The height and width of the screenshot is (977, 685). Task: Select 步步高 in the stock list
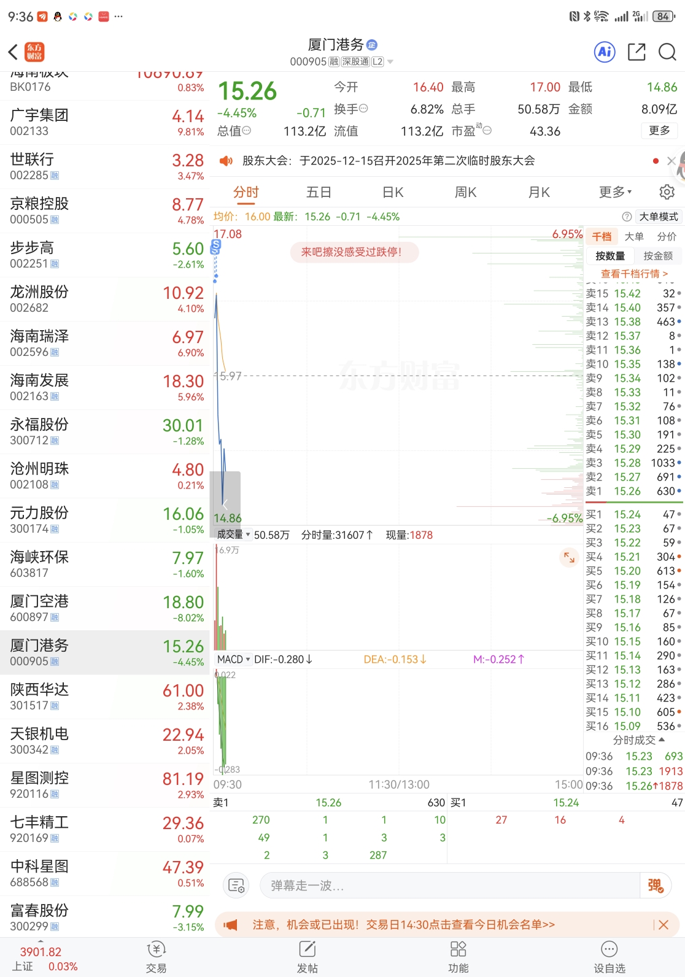(105, 255)
